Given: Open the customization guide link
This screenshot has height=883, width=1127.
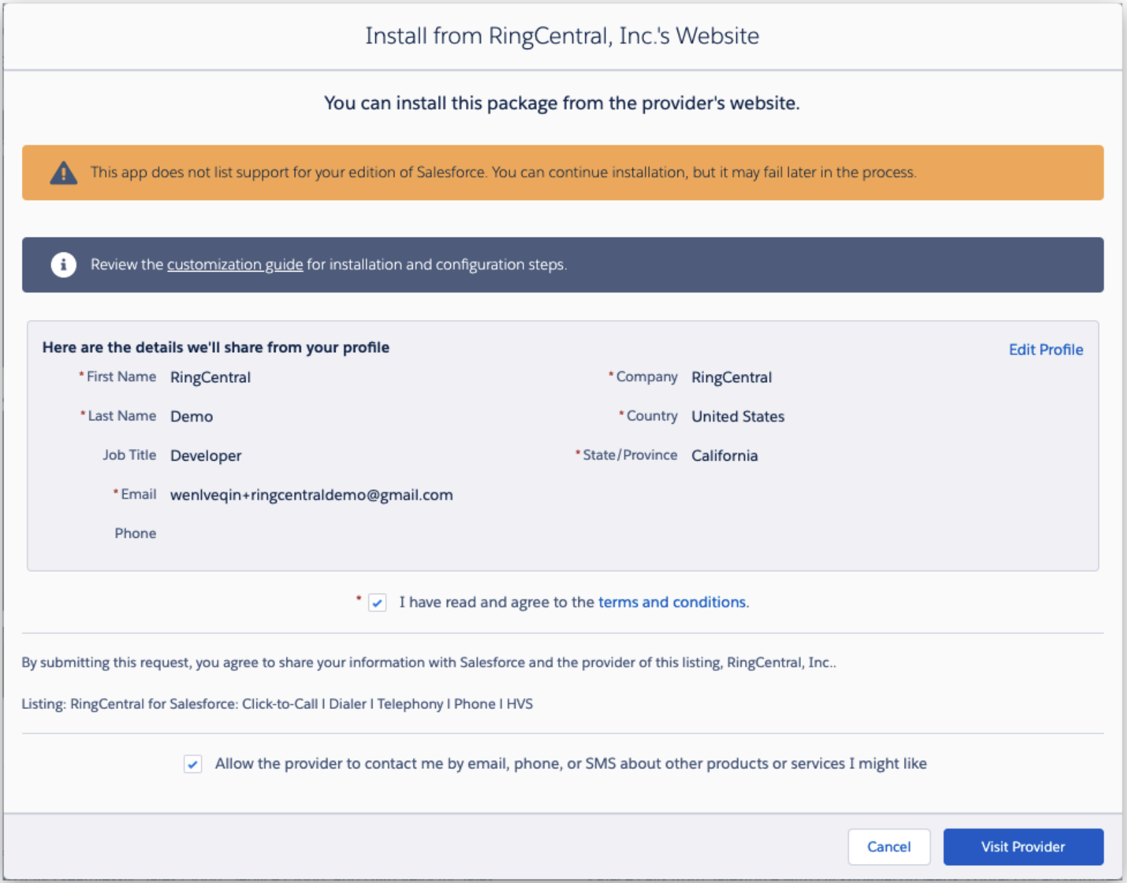Looking at the screenshot, I should click(235, 265).
